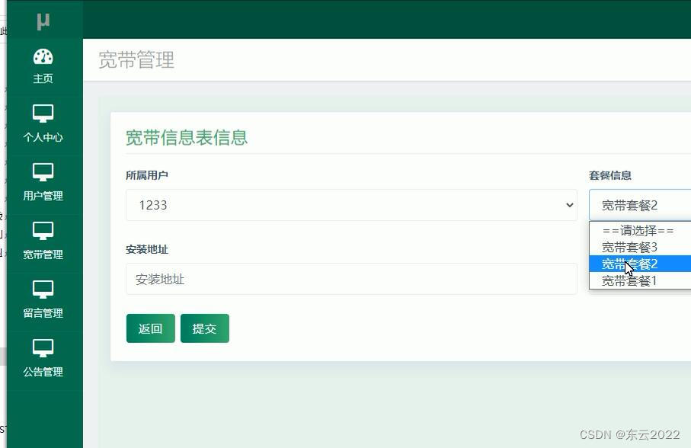The image size is (691, 448).
Task: Click the dashboard icon above 主页
Action: [42, 56]
